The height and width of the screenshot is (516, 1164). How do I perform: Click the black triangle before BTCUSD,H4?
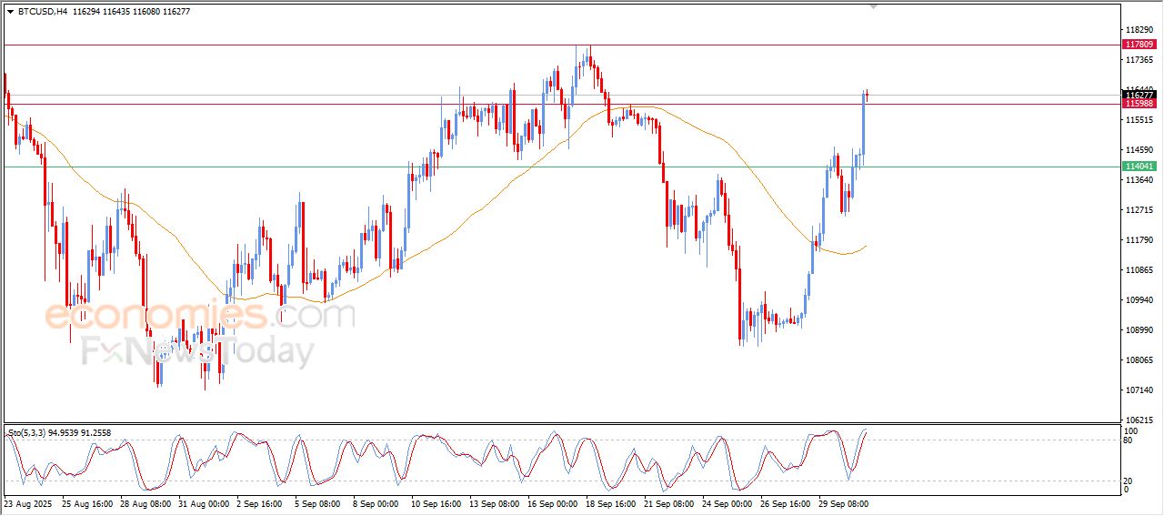(10, 11)
